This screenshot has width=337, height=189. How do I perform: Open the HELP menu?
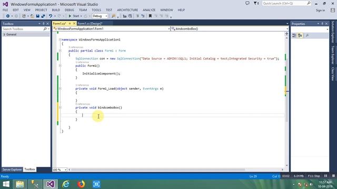click(181, 10)
